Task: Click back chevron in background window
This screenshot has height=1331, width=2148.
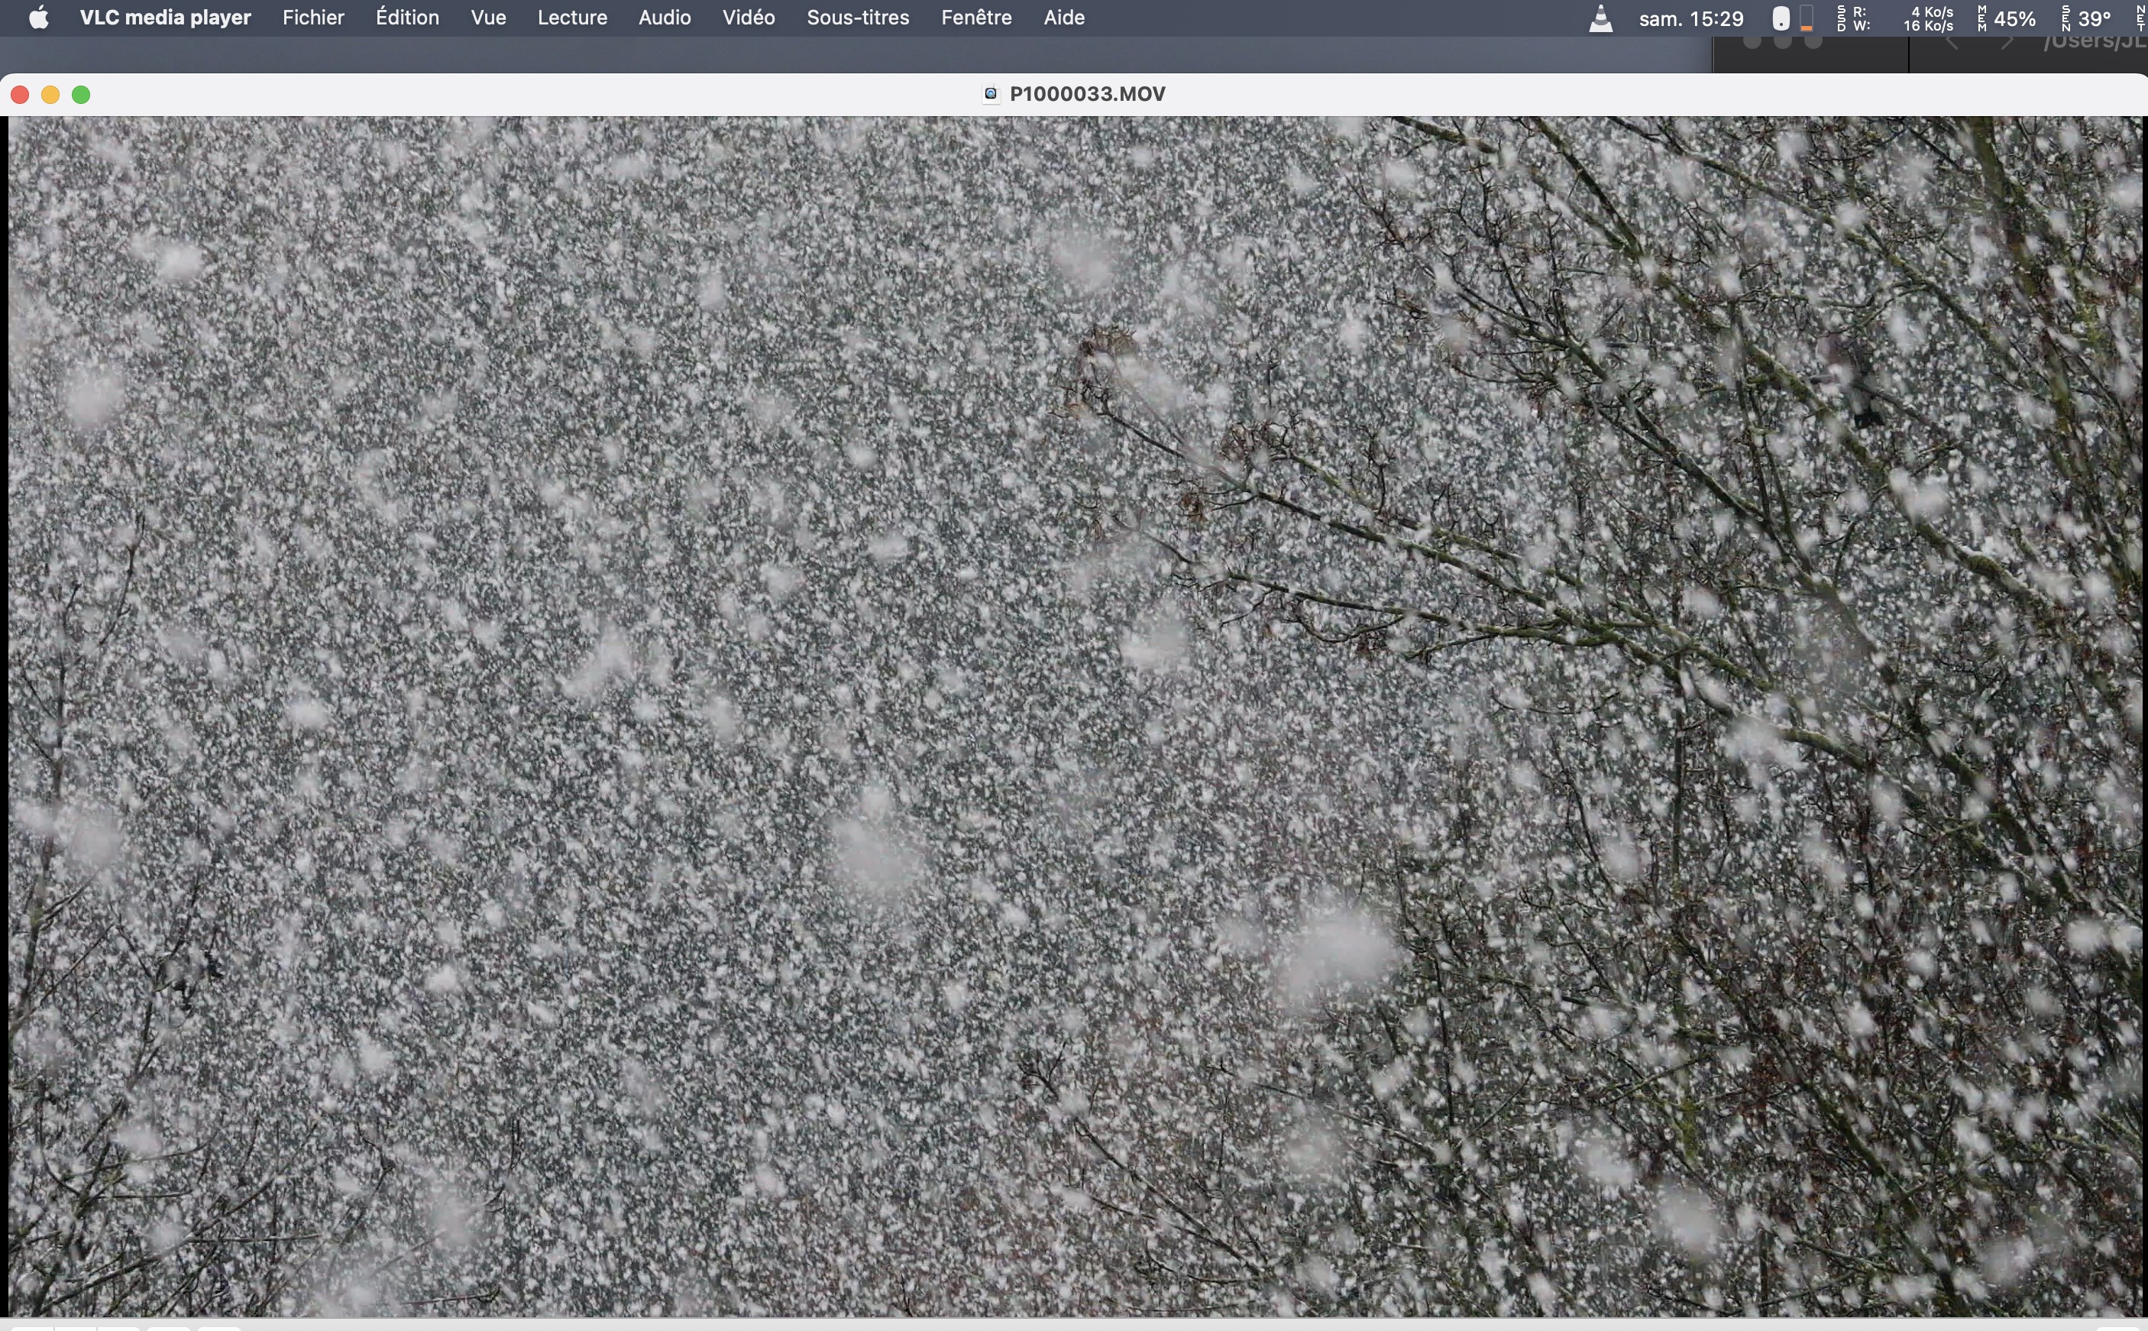Action: tap(1951, 42)
